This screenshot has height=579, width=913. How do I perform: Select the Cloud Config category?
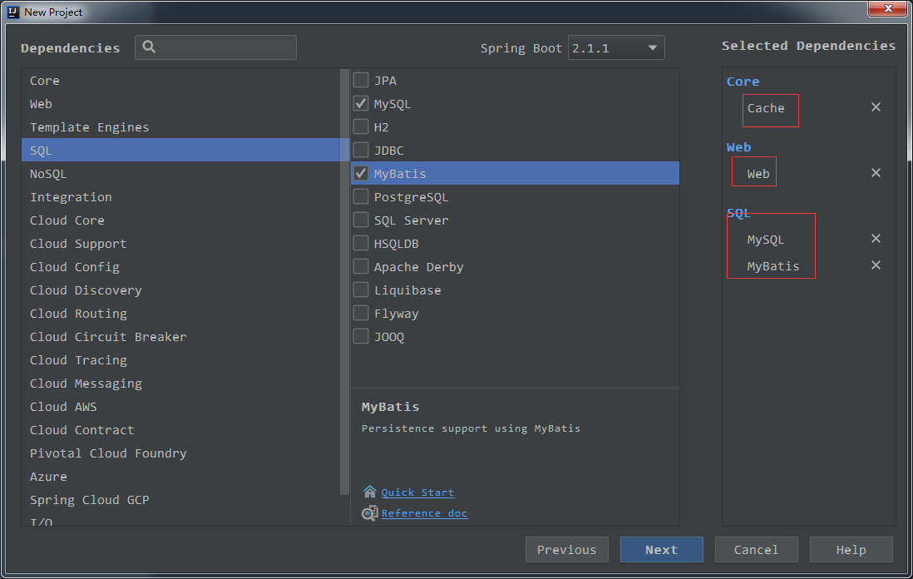(180, 267)
